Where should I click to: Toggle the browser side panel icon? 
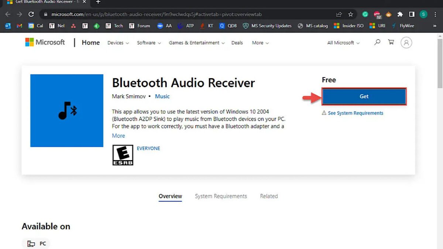coord(412,14)
